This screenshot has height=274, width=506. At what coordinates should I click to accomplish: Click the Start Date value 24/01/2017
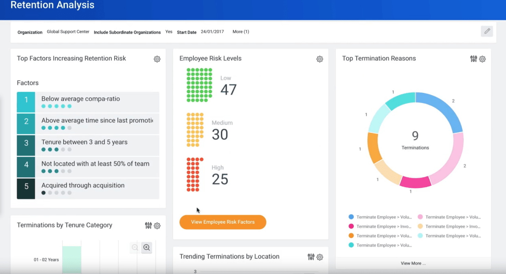tap(212, 32)
